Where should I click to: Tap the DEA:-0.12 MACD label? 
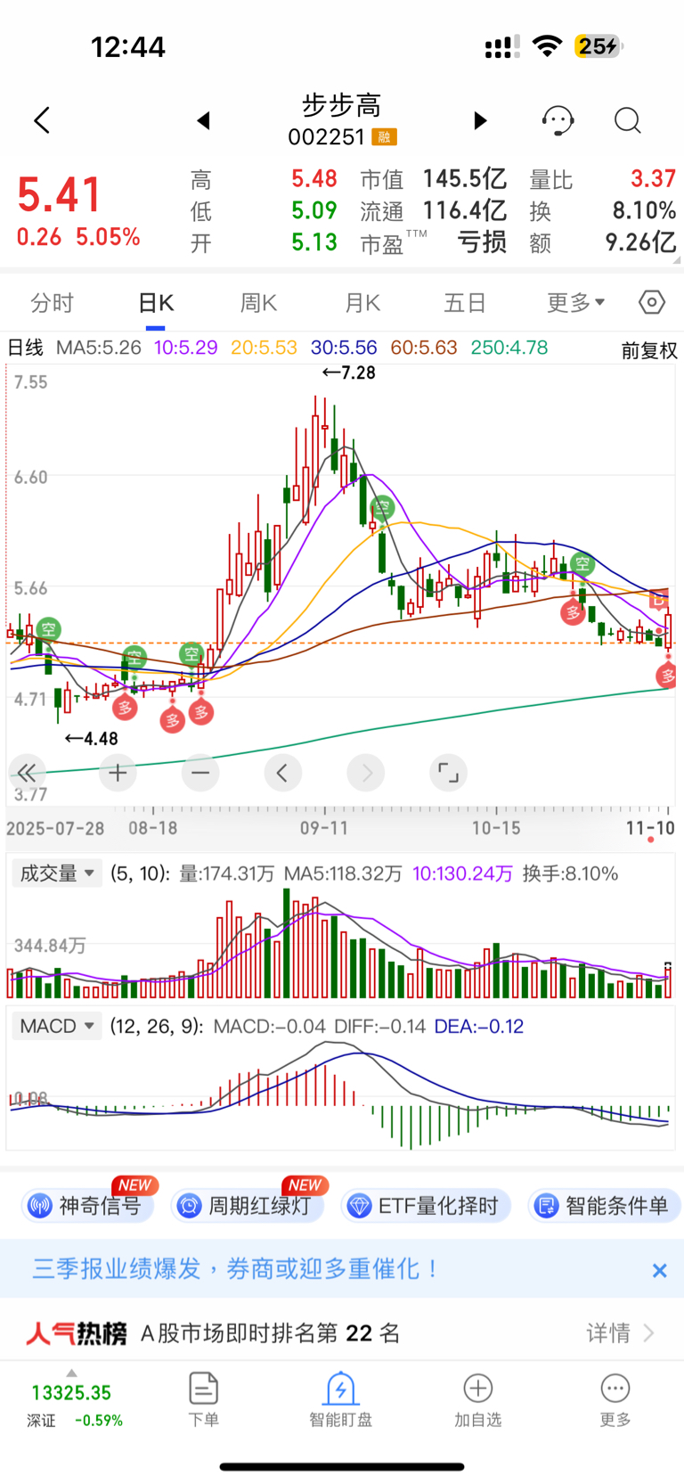(x=479, y=1027)
